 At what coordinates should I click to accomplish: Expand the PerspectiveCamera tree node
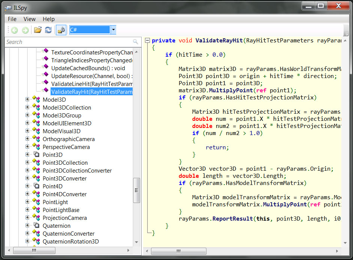click(x=27, y=147)
